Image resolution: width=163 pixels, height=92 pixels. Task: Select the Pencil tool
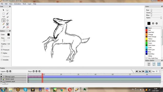pos(3,24)
